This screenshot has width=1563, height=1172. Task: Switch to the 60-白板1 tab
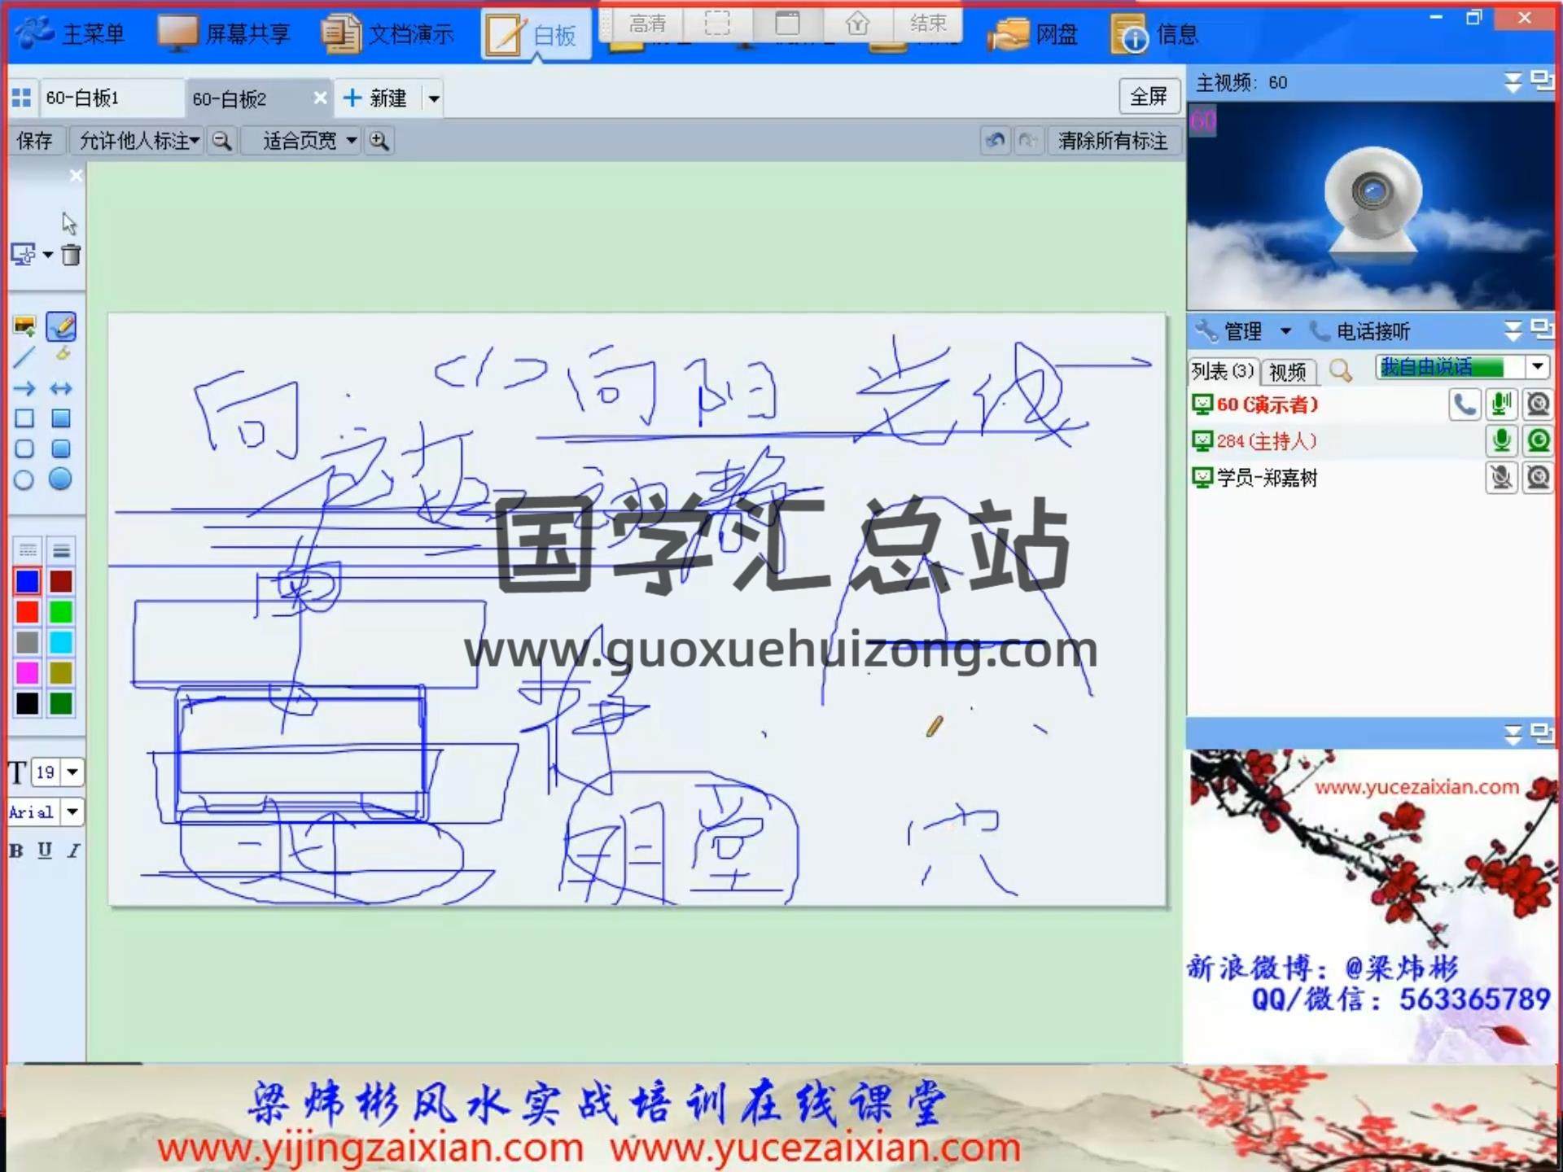coord(83,98)
